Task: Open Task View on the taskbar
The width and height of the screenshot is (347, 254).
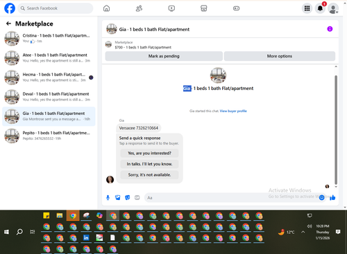Action: pyautogui.click(x=33, y=232)
